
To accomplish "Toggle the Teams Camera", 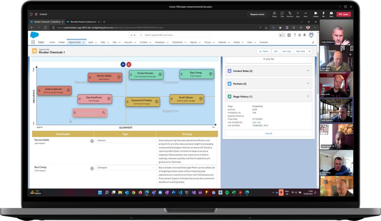I will click(316, 14).
